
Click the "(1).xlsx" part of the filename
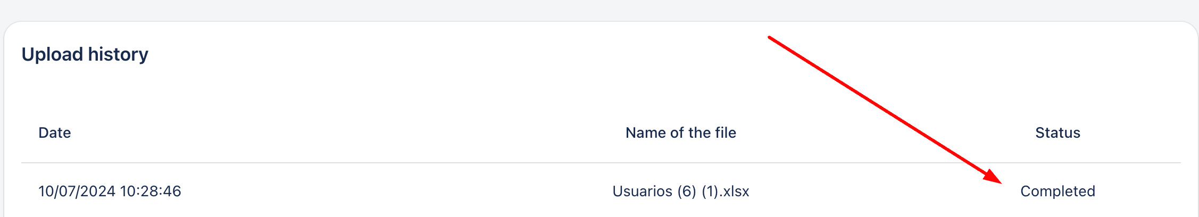click(725, 191)
